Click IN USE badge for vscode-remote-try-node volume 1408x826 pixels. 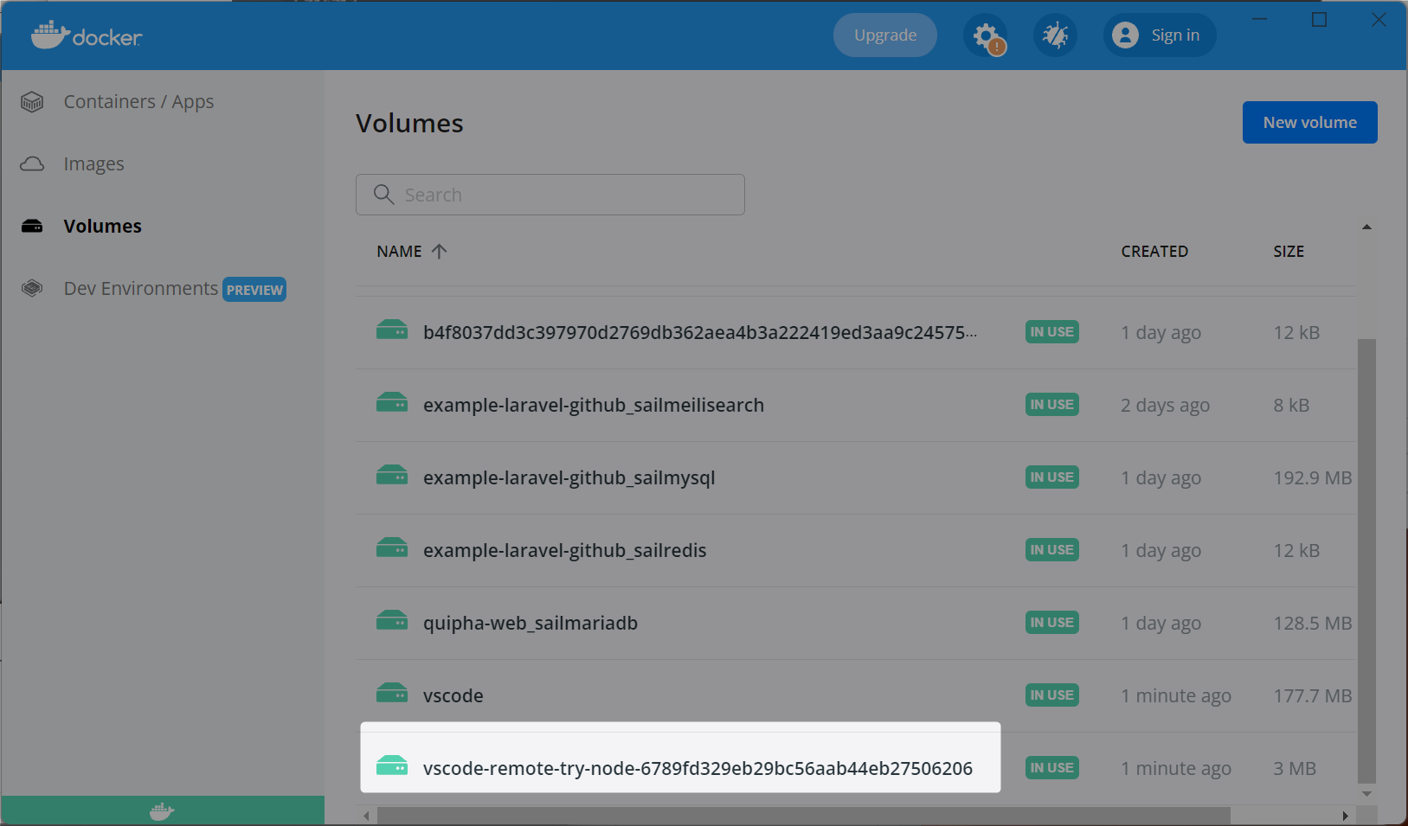1052,768
